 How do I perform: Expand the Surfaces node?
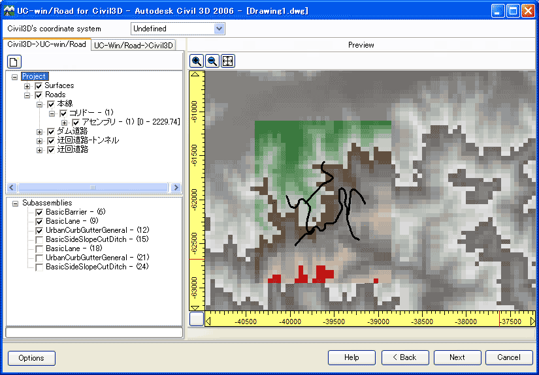27,86
